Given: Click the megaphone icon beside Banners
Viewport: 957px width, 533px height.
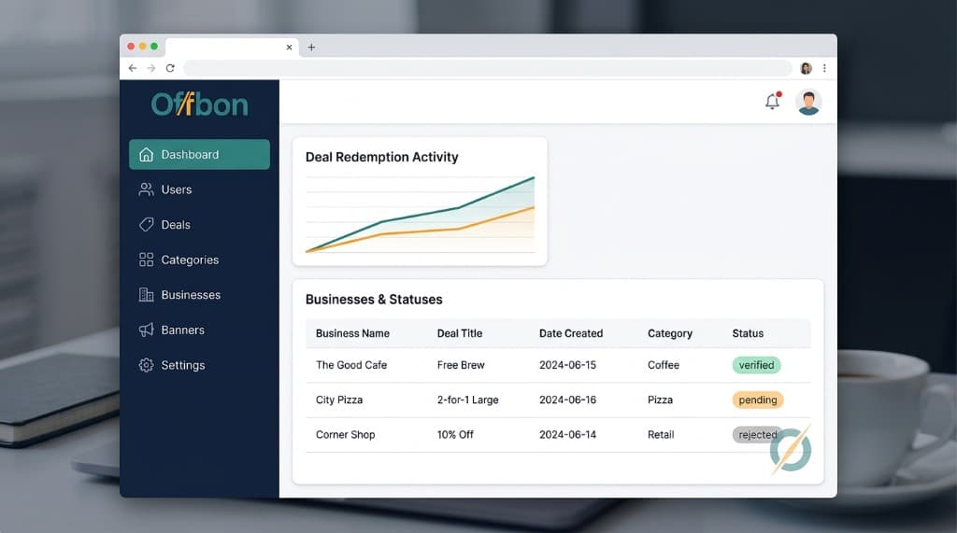Looking at the screenshot, I should click(146, 330).
